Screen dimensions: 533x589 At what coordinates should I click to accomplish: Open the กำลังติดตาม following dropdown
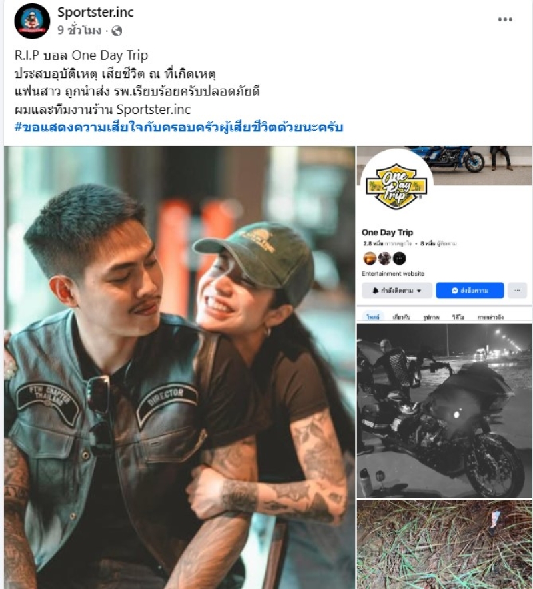pos(396,291)
